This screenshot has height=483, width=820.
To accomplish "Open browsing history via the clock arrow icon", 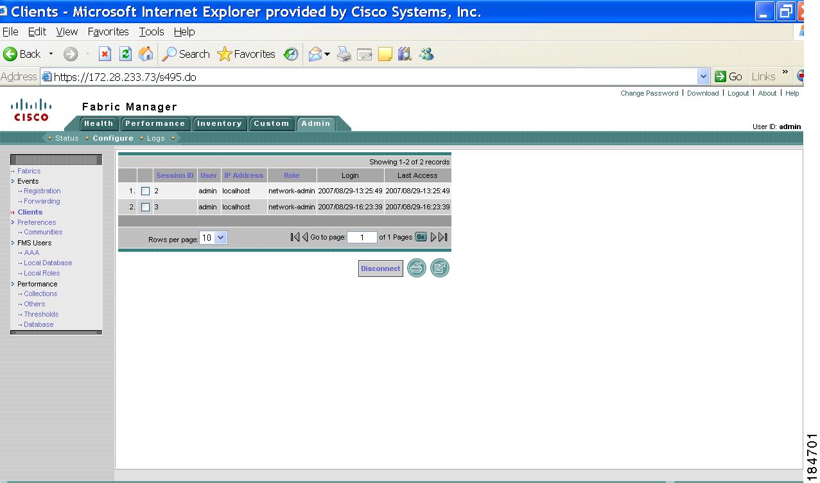I will [x=291, y=55].
